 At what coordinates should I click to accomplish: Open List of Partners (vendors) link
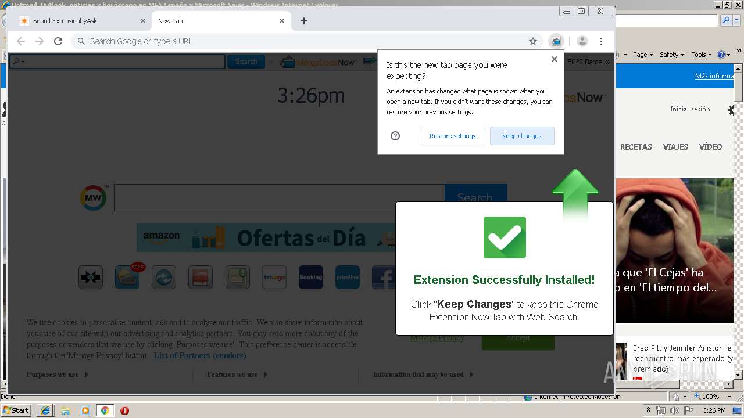[200, 355]
